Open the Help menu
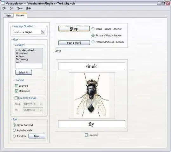Image resolution: width=171 pixels, height=152 pixels. (x=28, y=8)
